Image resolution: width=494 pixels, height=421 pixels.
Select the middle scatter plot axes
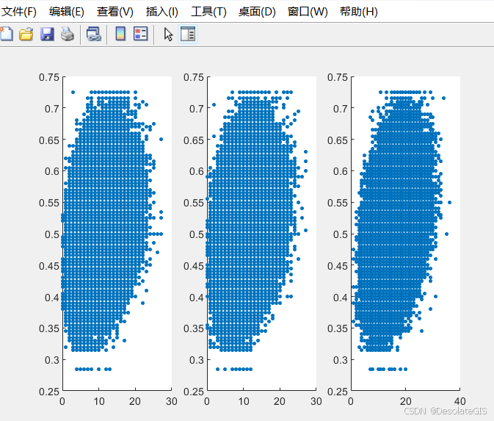click(x=261, y=233)
